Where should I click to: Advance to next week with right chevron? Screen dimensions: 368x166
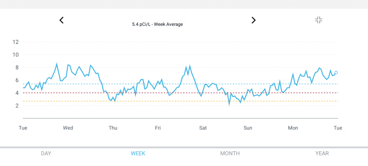tap(253, 20)
